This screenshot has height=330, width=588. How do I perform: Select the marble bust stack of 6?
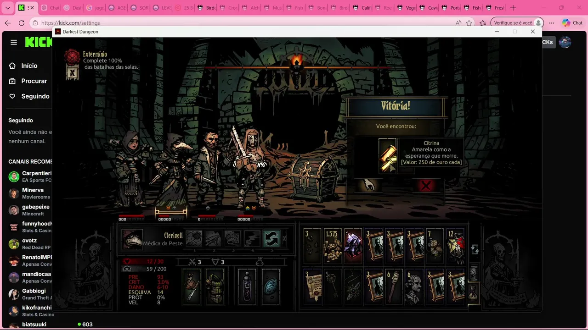click(x=415, y=286)
